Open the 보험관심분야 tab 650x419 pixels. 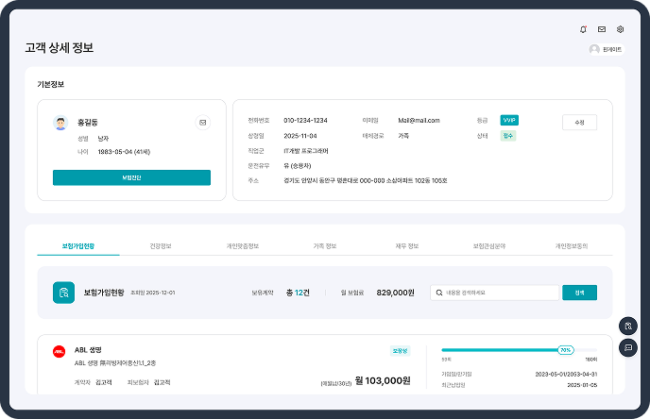[x=489, y=245]
